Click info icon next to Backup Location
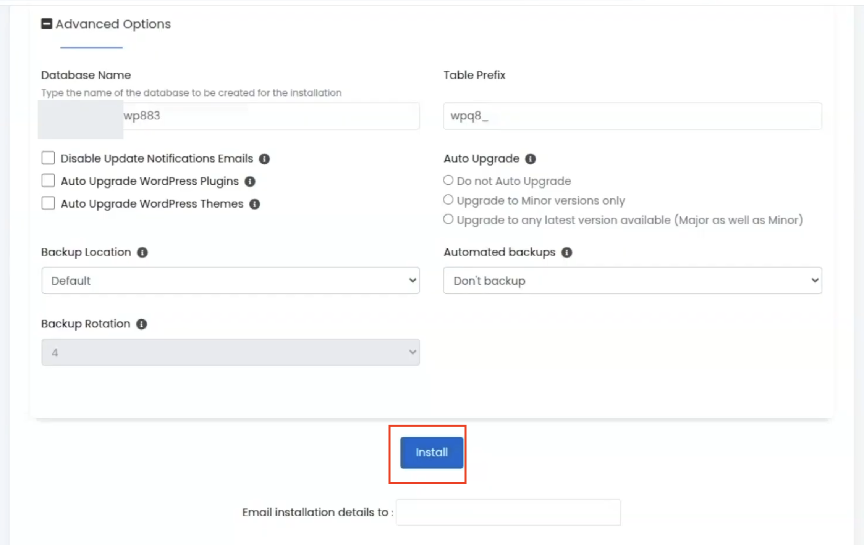Image resolution: width=864 pixels, height=545 pixels. [x=142, y=252]
